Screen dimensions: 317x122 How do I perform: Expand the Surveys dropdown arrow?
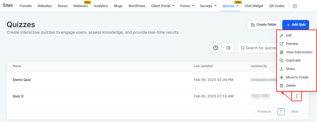pyautogui.click(x=215, y=6)
